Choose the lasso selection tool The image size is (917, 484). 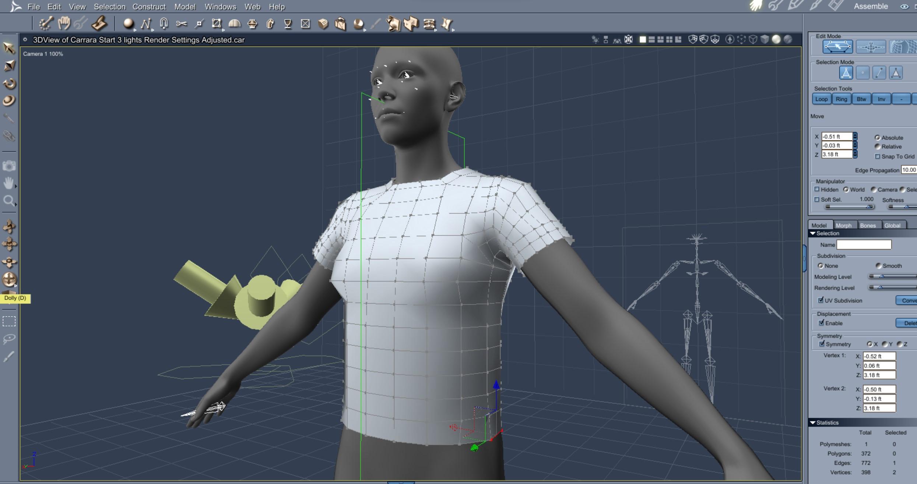[x=9, y=339]
